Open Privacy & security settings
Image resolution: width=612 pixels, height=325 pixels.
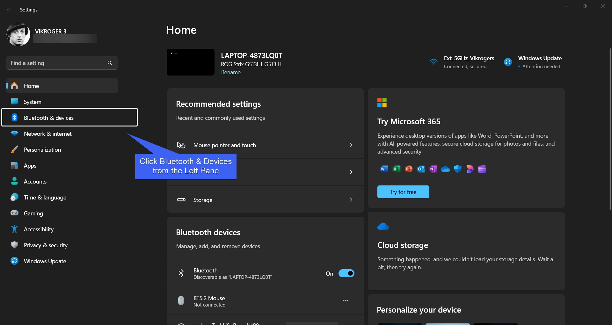62,245
